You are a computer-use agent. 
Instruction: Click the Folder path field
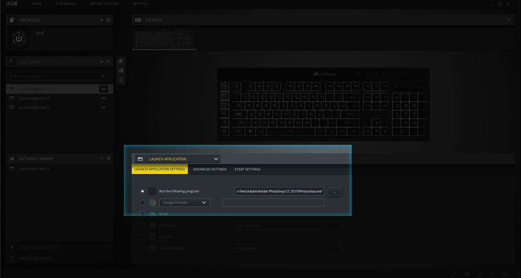click(x=280, y=248)
